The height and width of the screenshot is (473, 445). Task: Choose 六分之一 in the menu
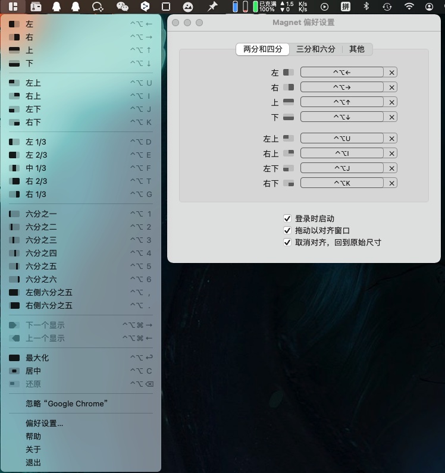pyautogui.click(x=80, y=214)
